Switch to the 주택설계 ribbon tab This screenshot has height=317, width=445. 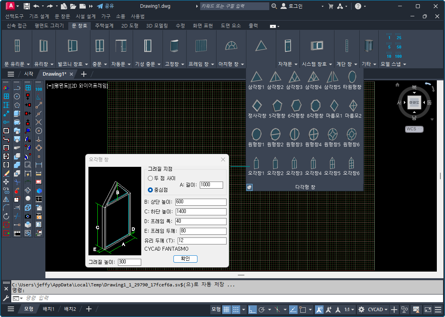coord(104,26)
